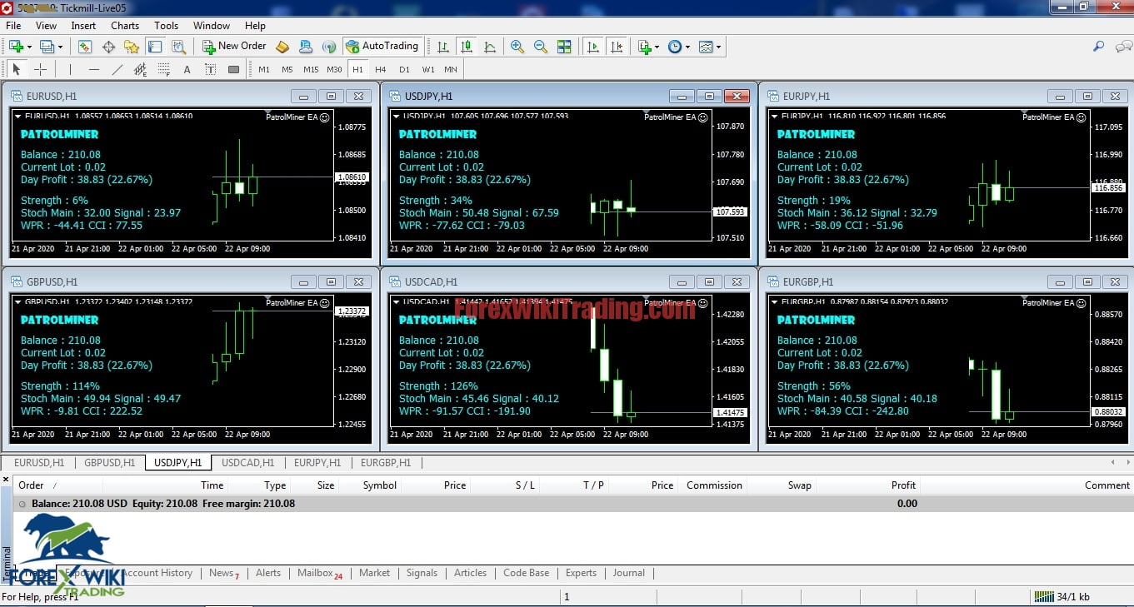1134x607 pixels.
Task: Toggle Chart Shift
Action: (617, 47)
